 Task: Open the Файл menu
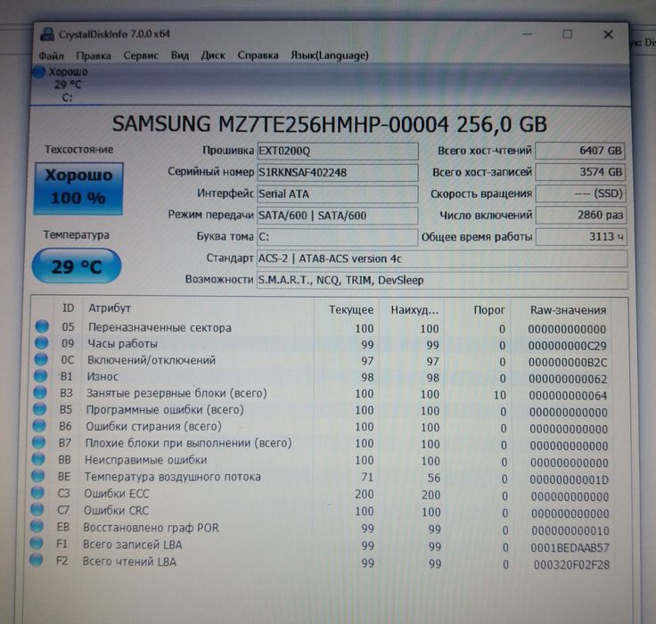click(51, 55)
